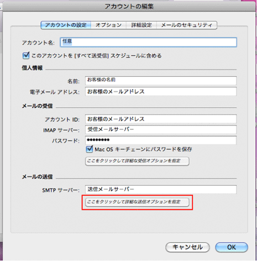Image resolution: width=257 pixels, height=261 pixels.
Task: Open advanced sending options button
Action: (137, 202)
